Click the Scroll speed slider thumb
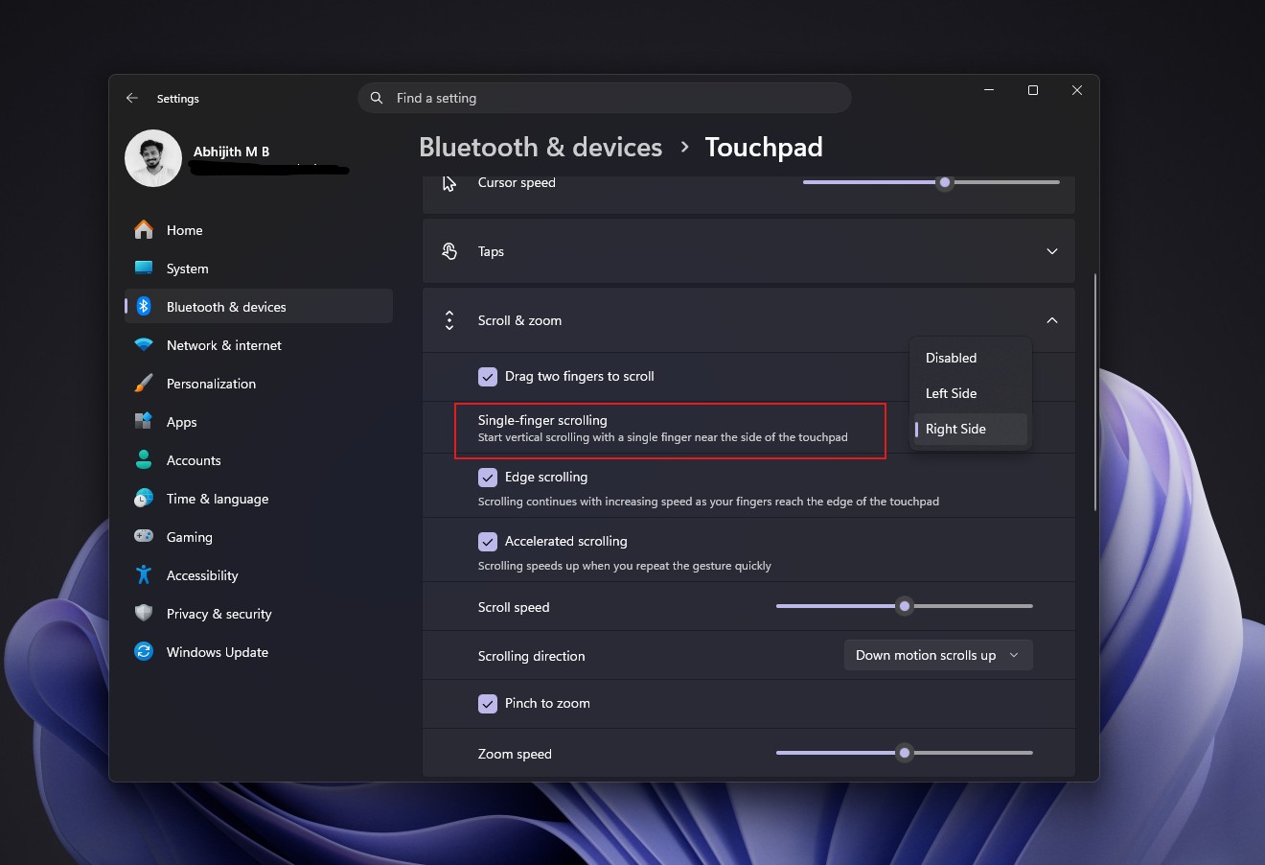This screenshot has height=865, width=1265. pos(905,606)
